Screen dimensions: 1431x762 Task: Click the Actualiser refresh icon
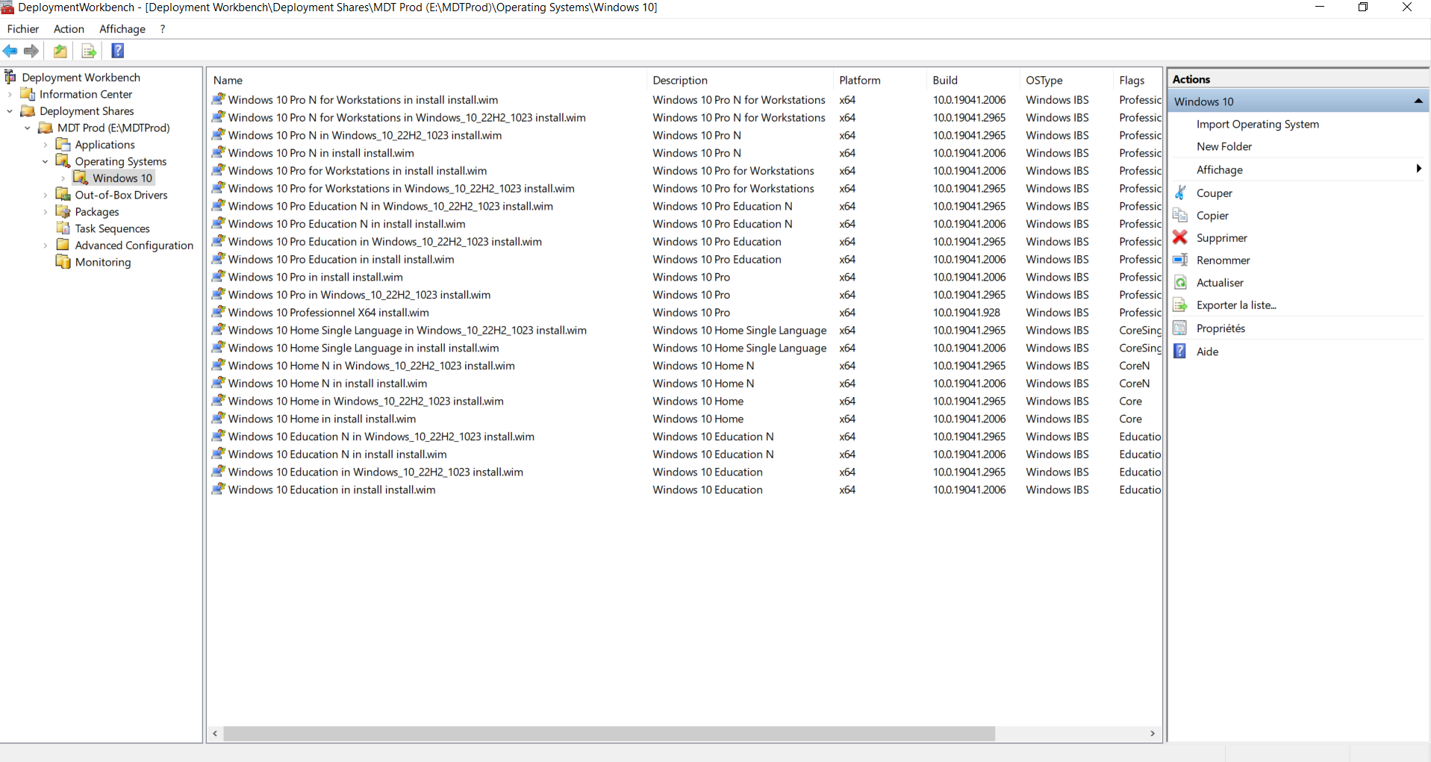tap(1180, 282)
